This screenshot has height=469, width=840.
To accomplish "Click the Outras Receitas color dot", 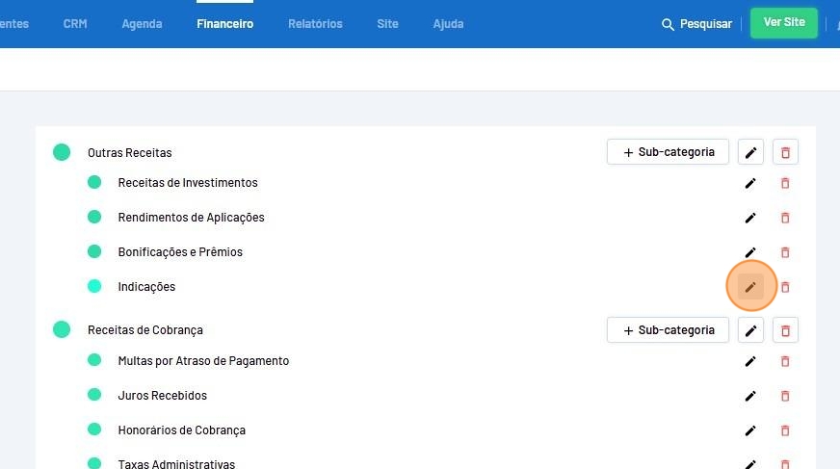I will click(x=62, y=152).
